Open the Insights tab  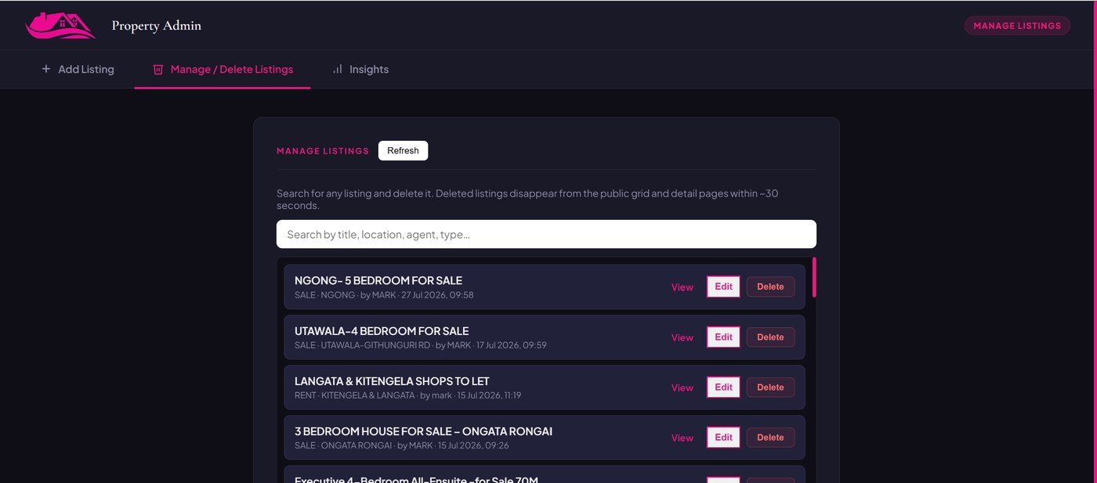click(360, 69)
